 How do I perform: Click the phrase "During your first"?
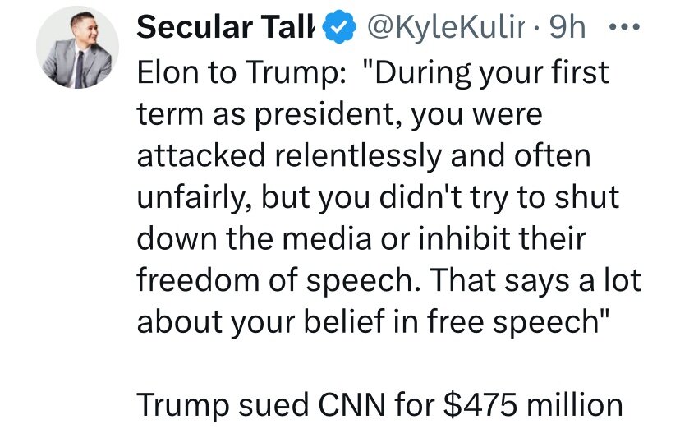coord(492,72)
